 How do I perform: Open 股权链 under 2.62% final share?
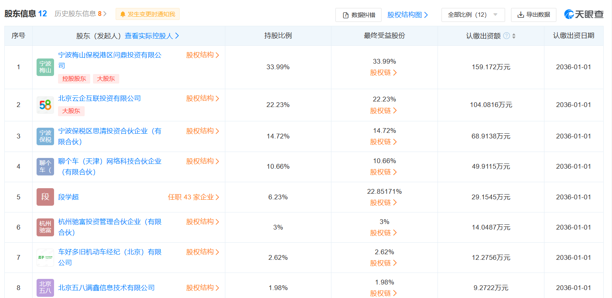(383, 263)
